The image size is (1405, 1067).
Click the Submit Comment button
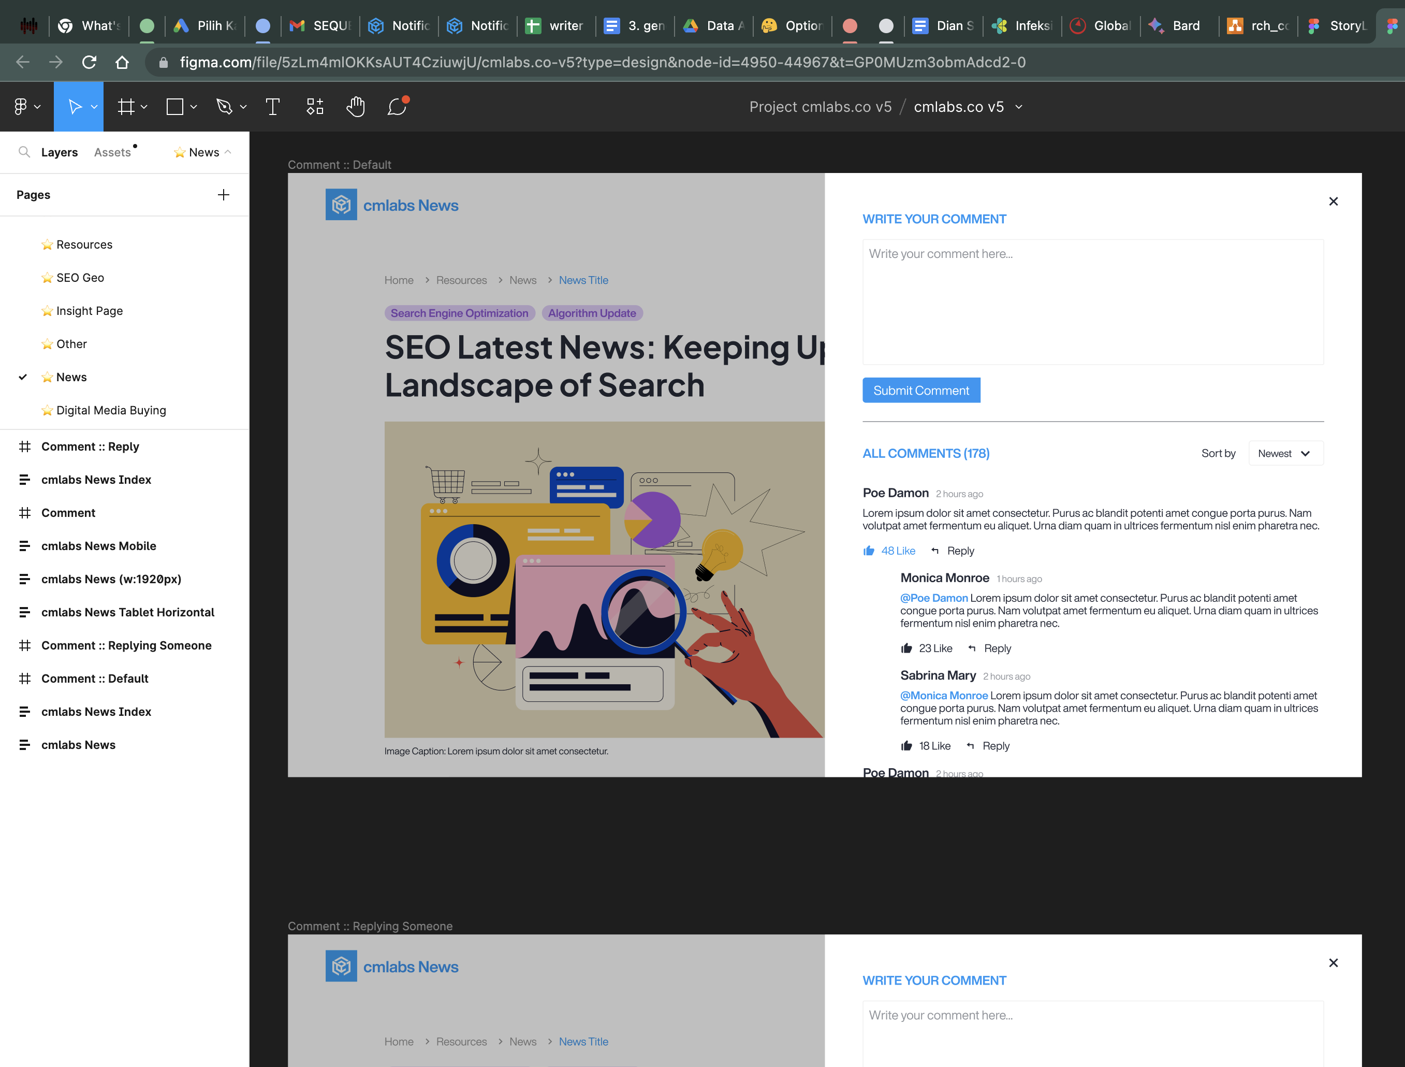pos(921,390)
